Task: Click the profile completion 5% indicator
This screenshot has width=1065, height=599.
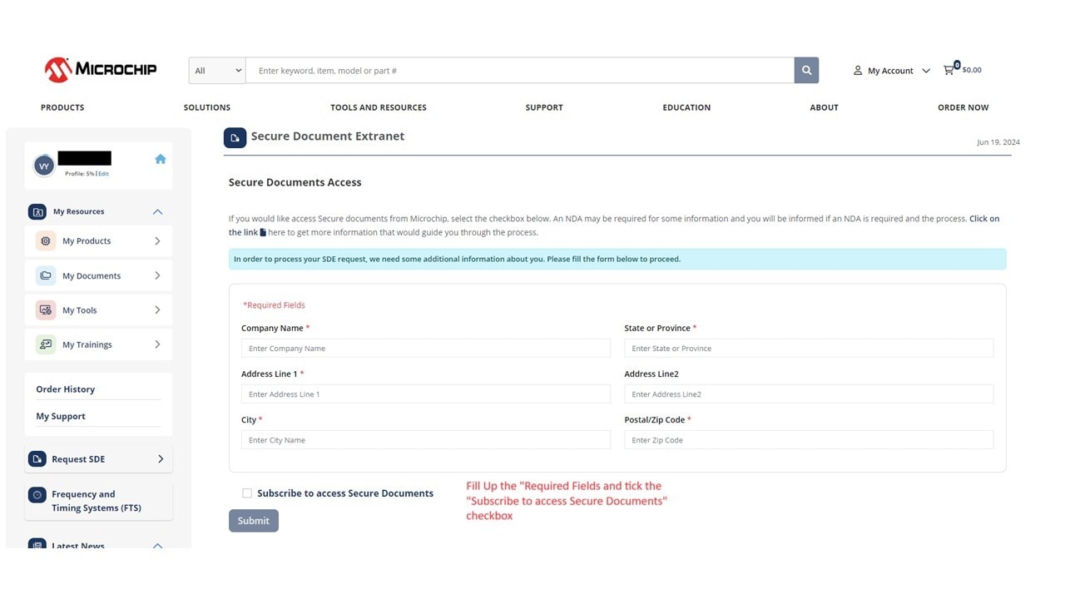Action: tap(82, 173)
